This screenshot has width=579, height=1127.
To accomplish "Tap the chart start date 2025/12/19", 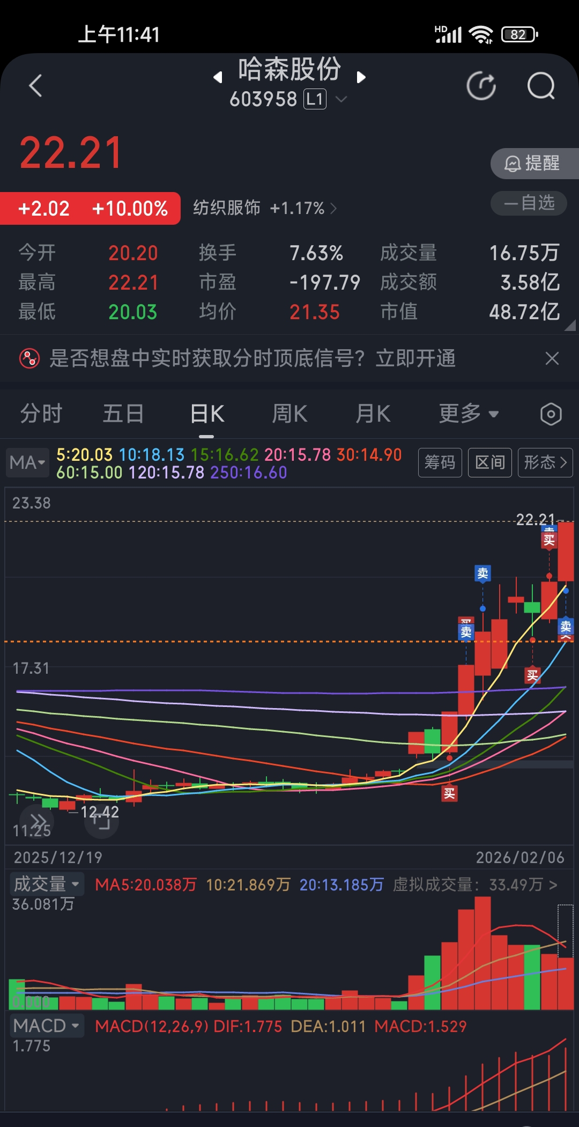I will pyautogui.click(x=58, y=857).
